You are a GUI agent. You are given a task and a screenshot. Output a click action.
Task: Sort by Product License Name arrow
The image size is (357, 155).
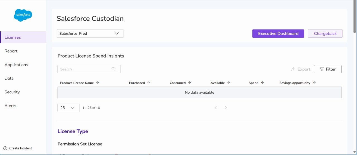tap(98, 83)
